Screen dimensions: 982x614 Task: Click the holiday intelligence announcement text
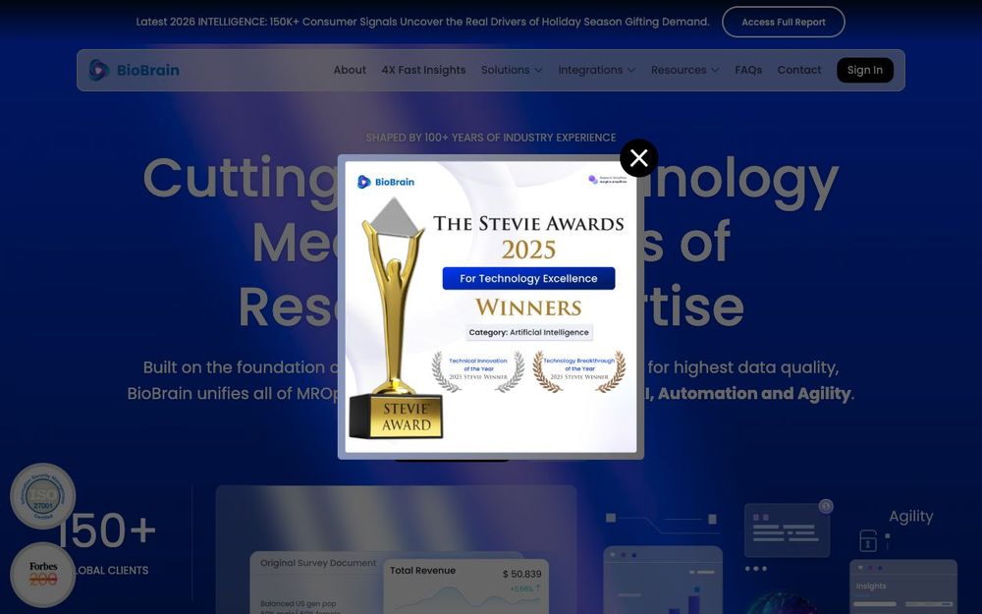(x=422, y=22)
